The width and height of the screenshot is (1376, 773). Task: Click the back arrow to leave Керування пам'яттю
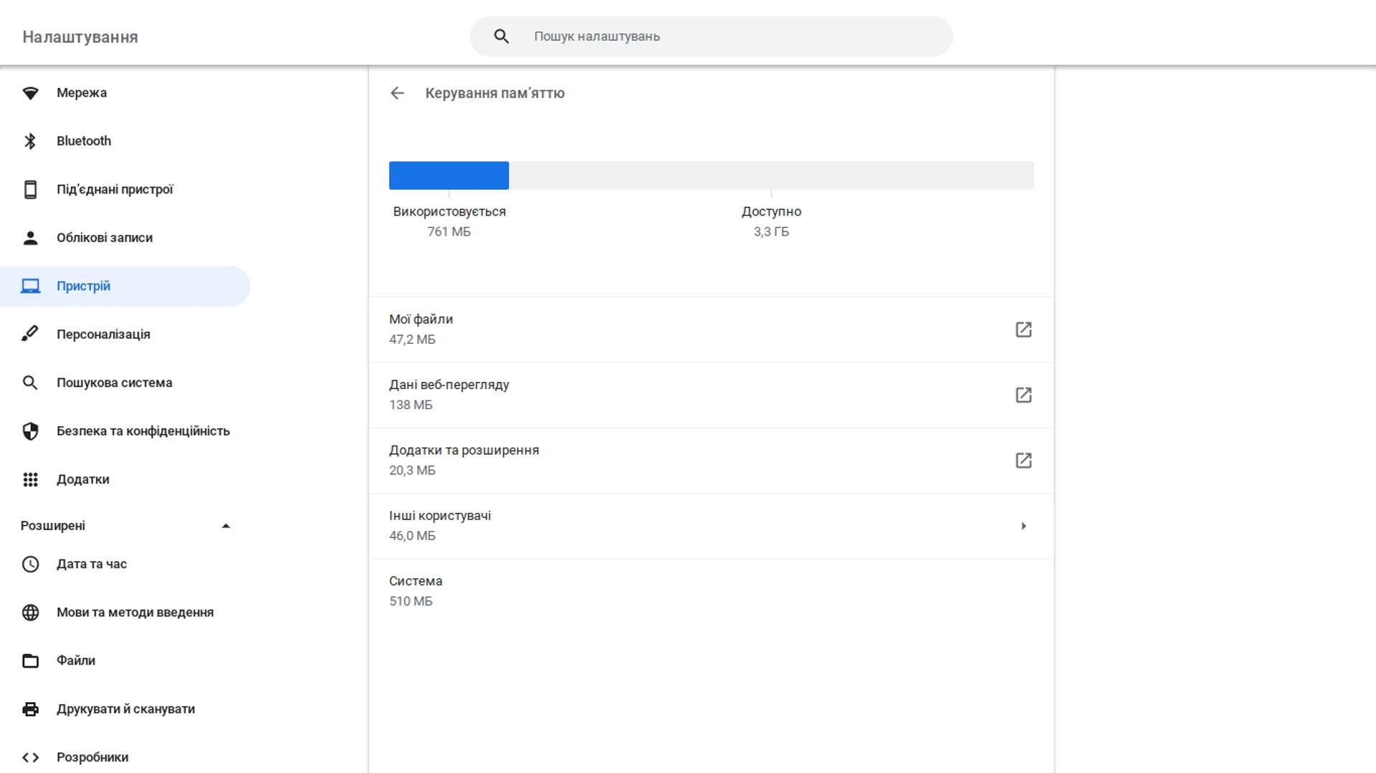(398, 92)
